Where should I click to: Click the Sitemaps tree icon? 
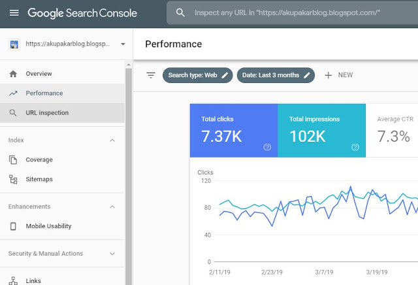pos(13,179)
